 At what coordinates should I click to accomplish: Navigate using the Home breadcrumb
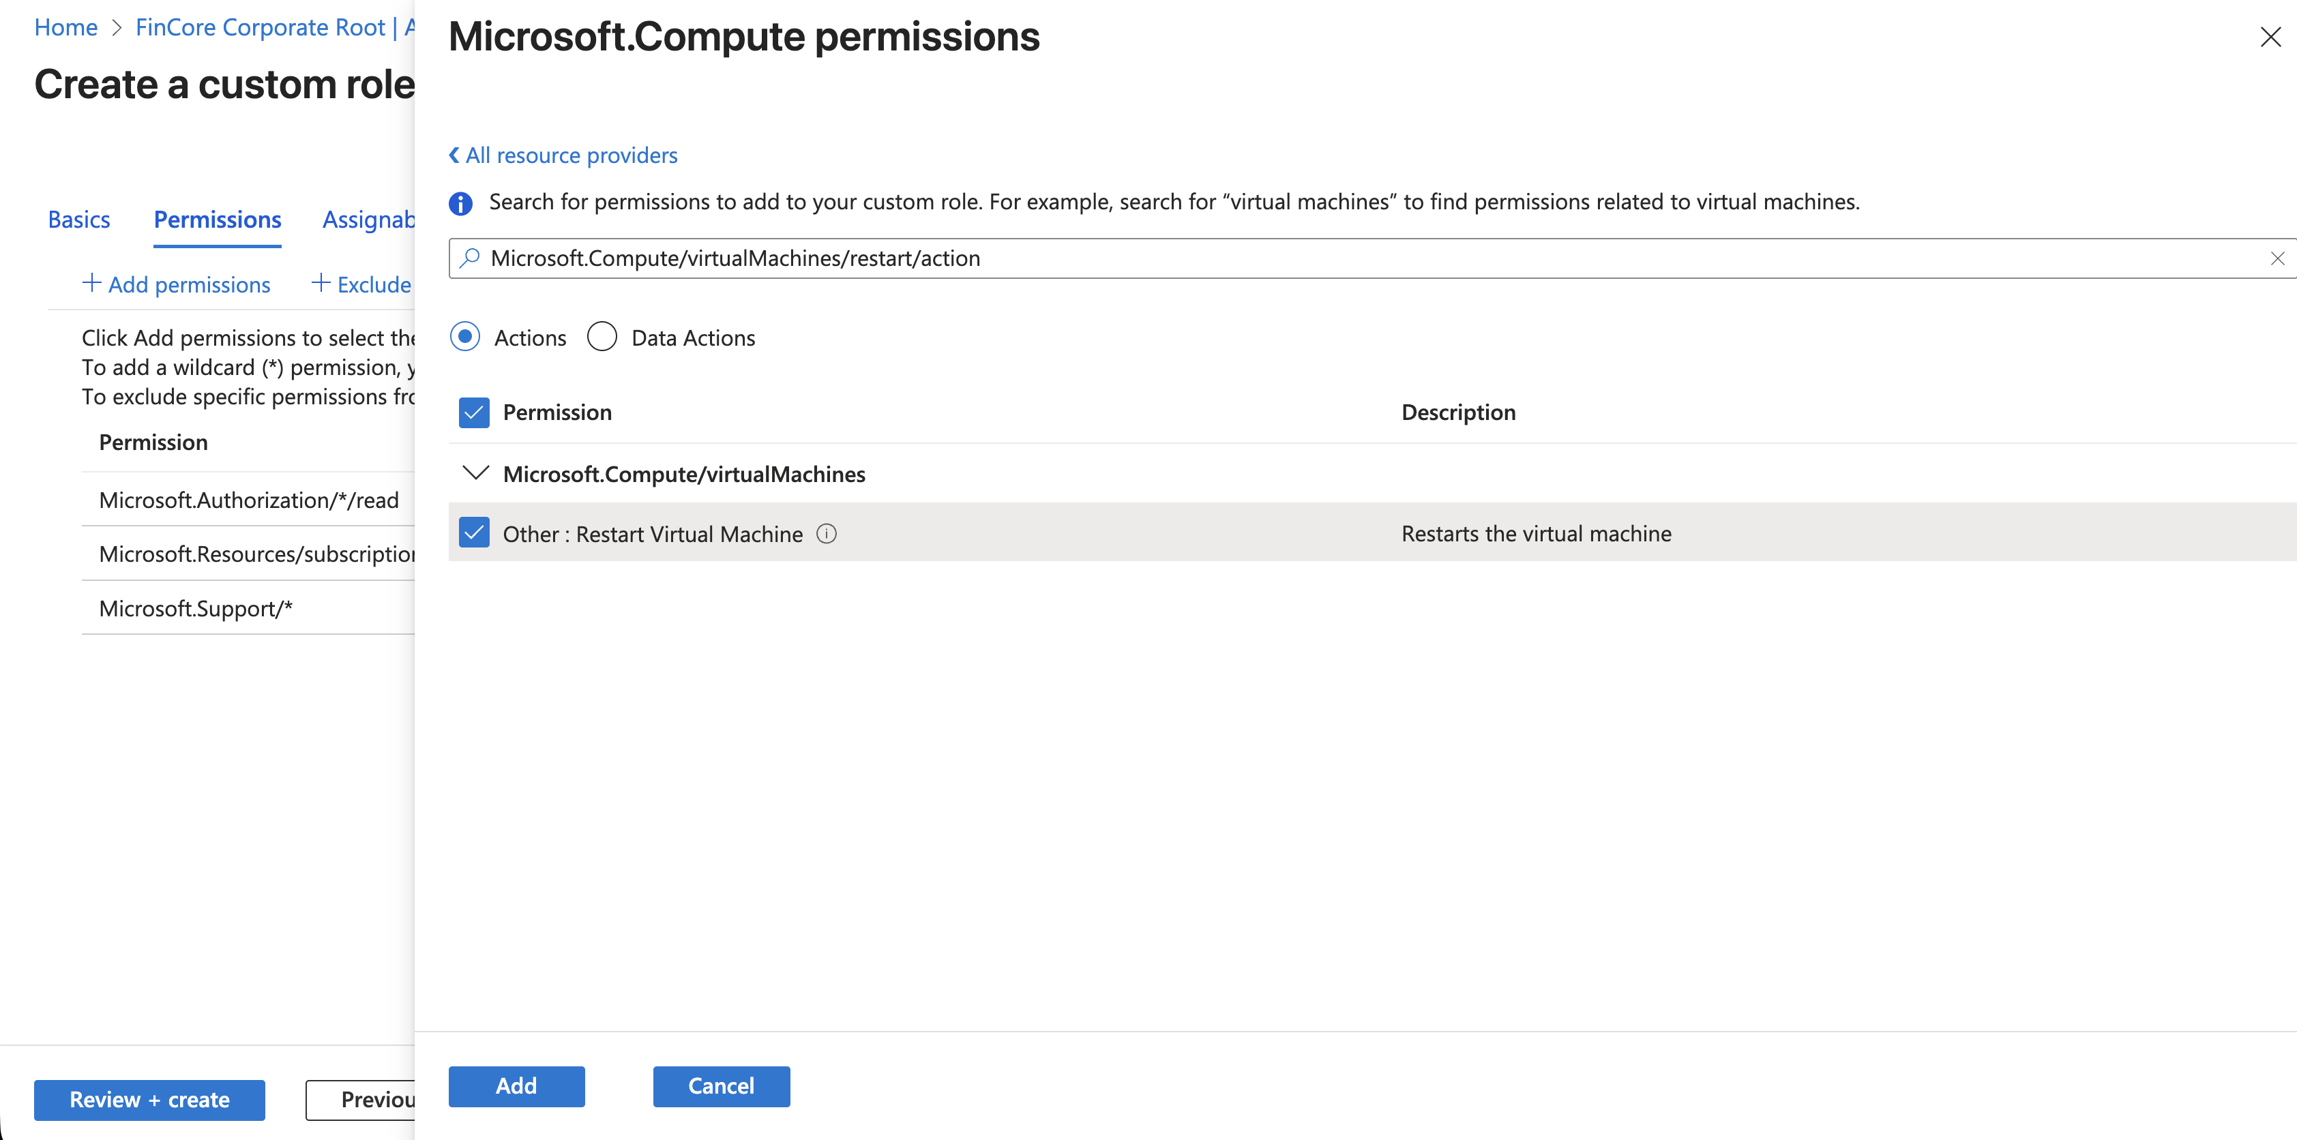(65, 27)
